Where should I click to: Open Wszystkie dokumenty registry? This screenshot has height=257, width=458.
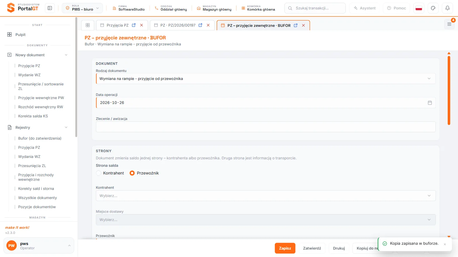[37, 198]
